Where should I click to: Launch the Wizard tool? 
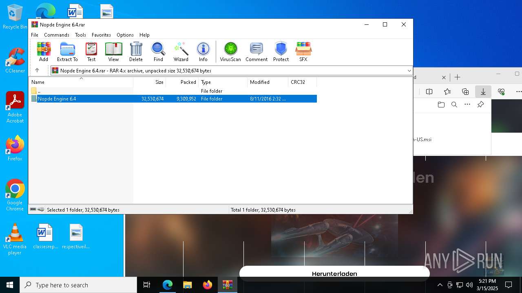tap(181, 52)
